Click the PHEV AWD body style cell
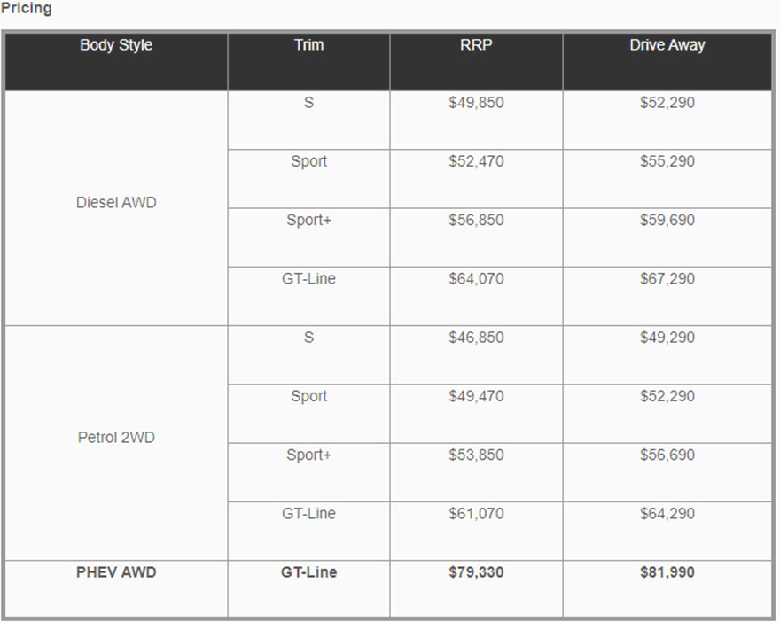Viewport: 780px width, 622px height. pyautogui.click(x=116, y=572)
